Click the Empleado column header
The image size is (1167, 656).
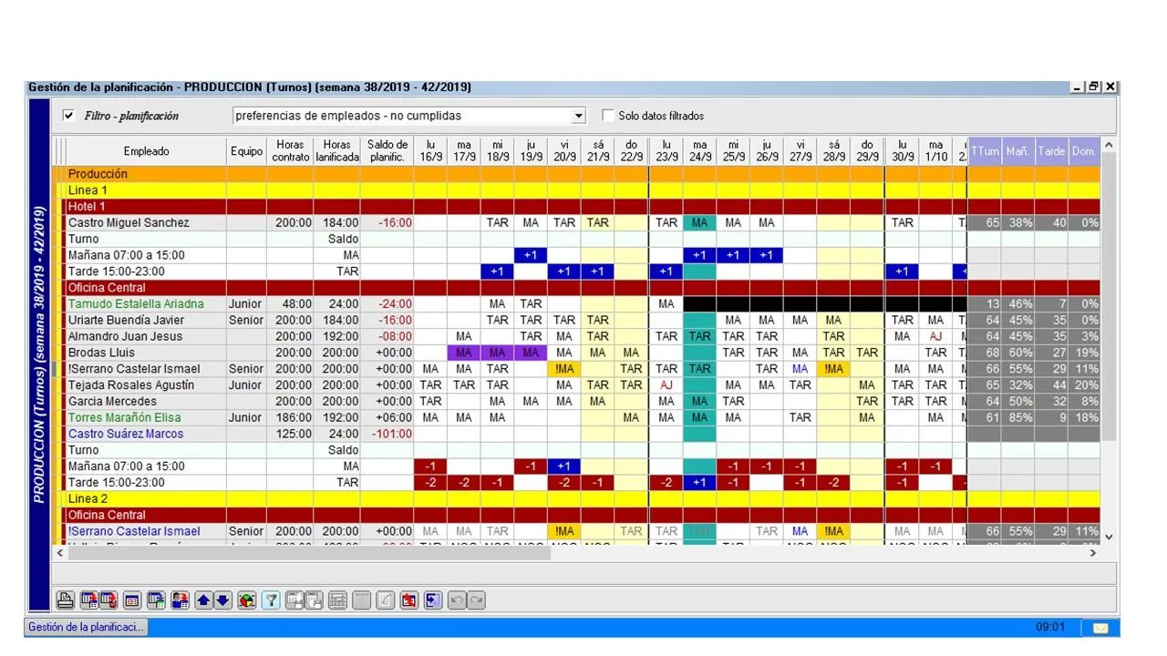(147, 151)
